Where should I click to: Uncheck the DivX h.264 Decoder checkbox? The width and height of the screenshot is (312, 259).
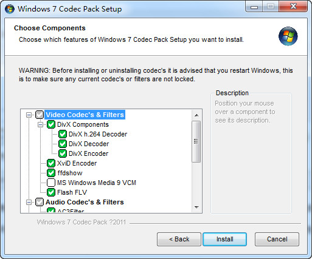[x=63, y=134]
